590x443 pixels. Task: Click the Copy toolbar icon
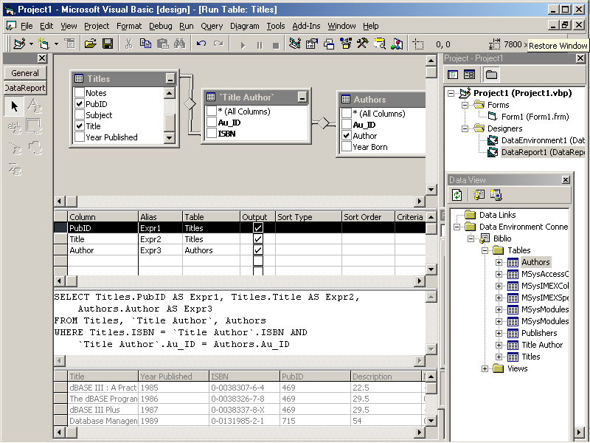145,44
